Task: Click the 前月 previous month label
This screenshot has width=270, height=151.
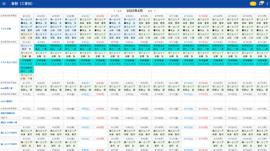Action: coord(119,11)
